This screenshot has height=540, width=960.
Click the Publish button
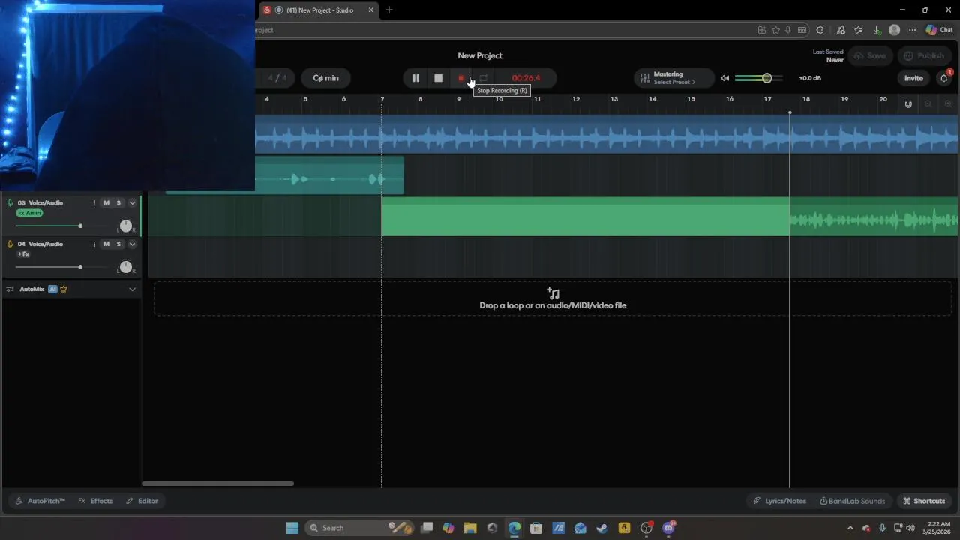point(924,56)
